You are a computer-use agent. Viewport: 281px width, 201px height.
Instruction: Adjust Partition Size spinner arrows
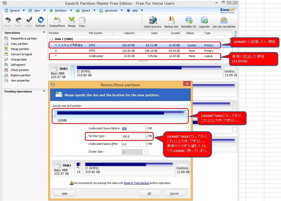coord(147,136)
